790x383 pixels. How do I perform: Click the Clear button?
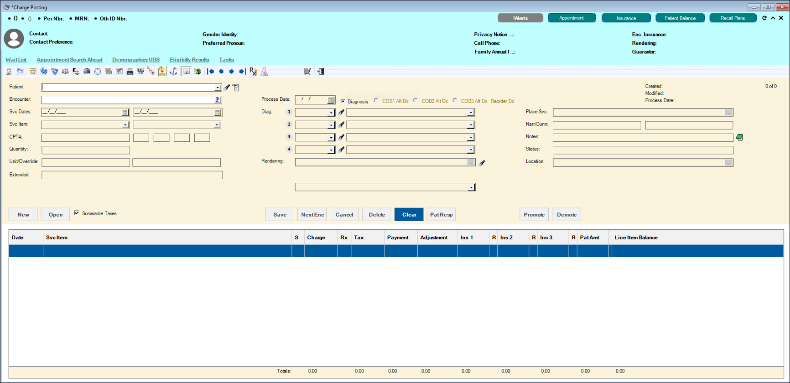point(409,215)
